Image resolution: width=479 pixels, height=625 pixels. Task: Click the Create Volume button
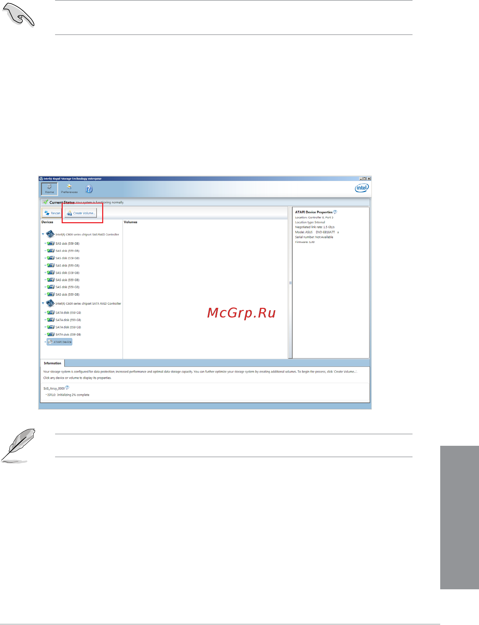[80, 213]
